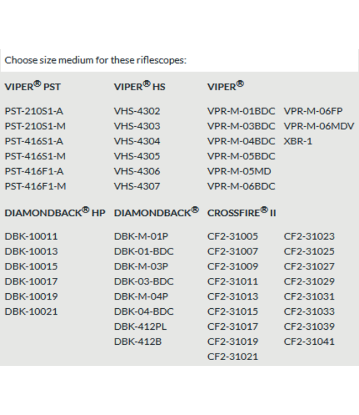Select the VPR-M-05MD entry

239,171
